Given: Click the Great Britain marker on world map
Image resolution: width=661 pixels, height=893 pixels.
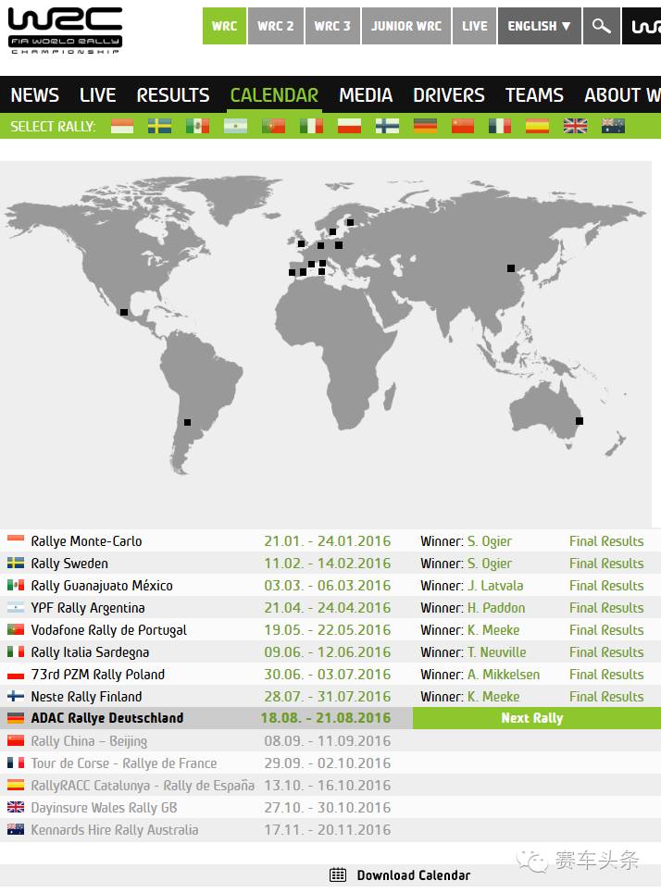Looking at the screenshot, I should point(302,243).
